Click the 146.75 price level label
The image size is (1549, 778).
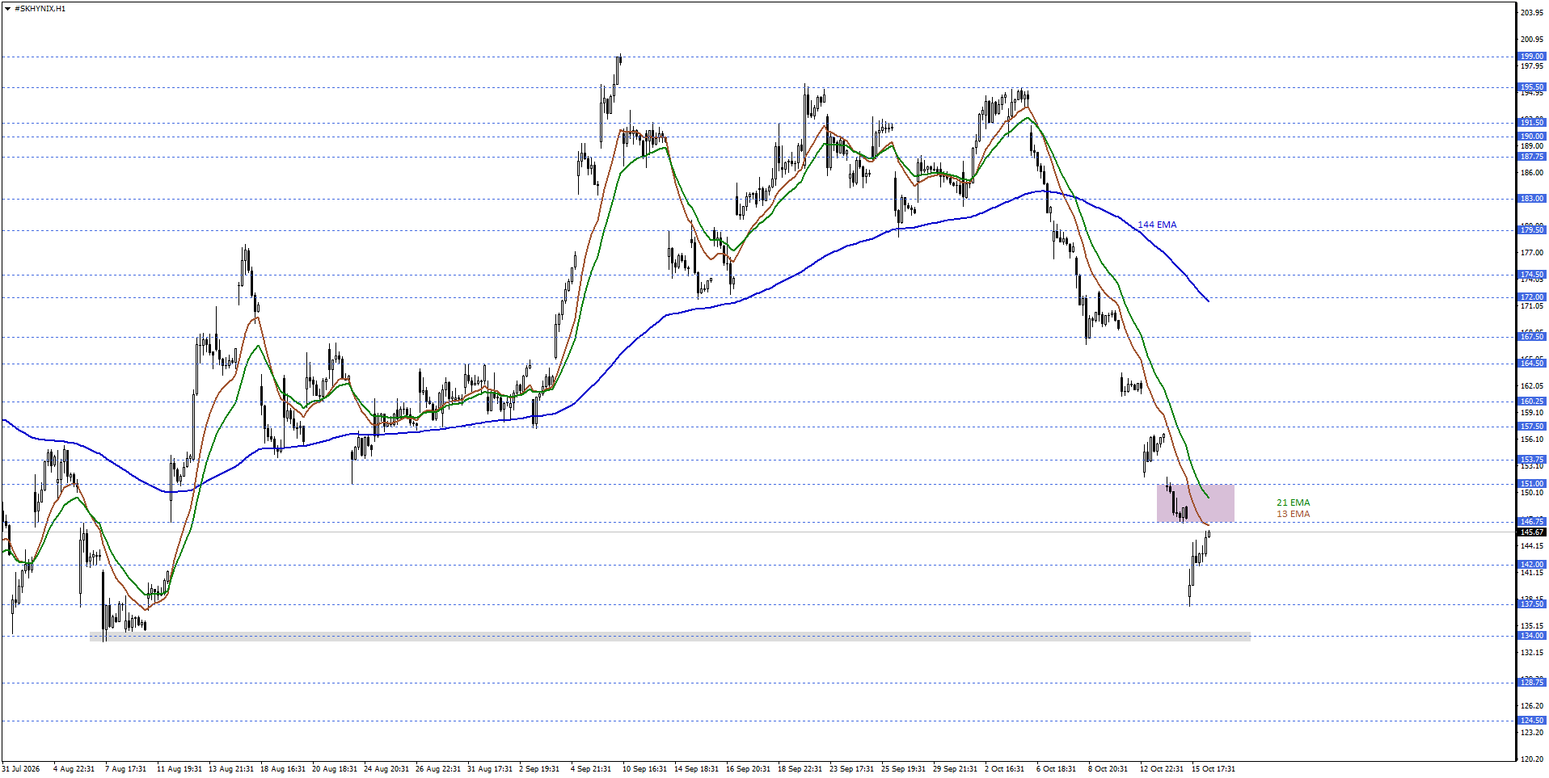click(x=1531, y=522)
